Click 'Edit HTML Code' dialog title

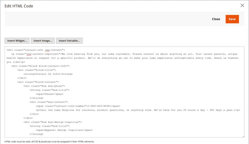(x=19, y=6)
